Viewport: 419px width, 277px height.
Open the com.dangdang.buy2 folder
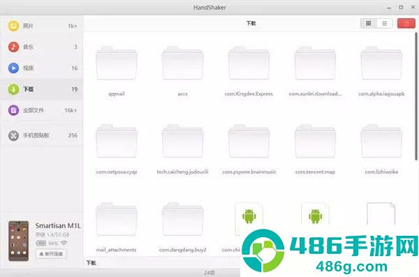coord(183,219)
